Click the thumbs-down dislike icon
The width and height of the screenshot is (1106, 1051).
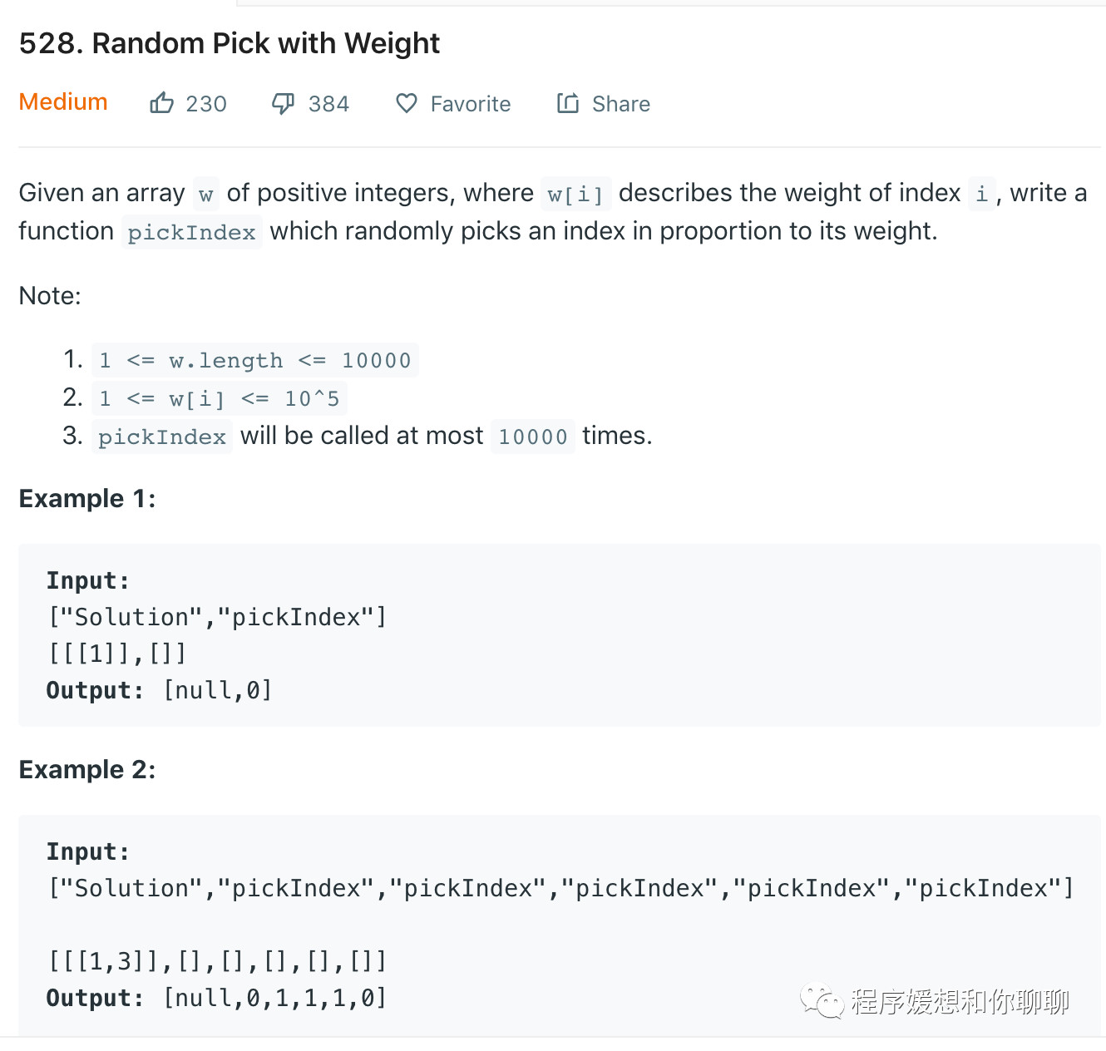(x=284, y=103)
